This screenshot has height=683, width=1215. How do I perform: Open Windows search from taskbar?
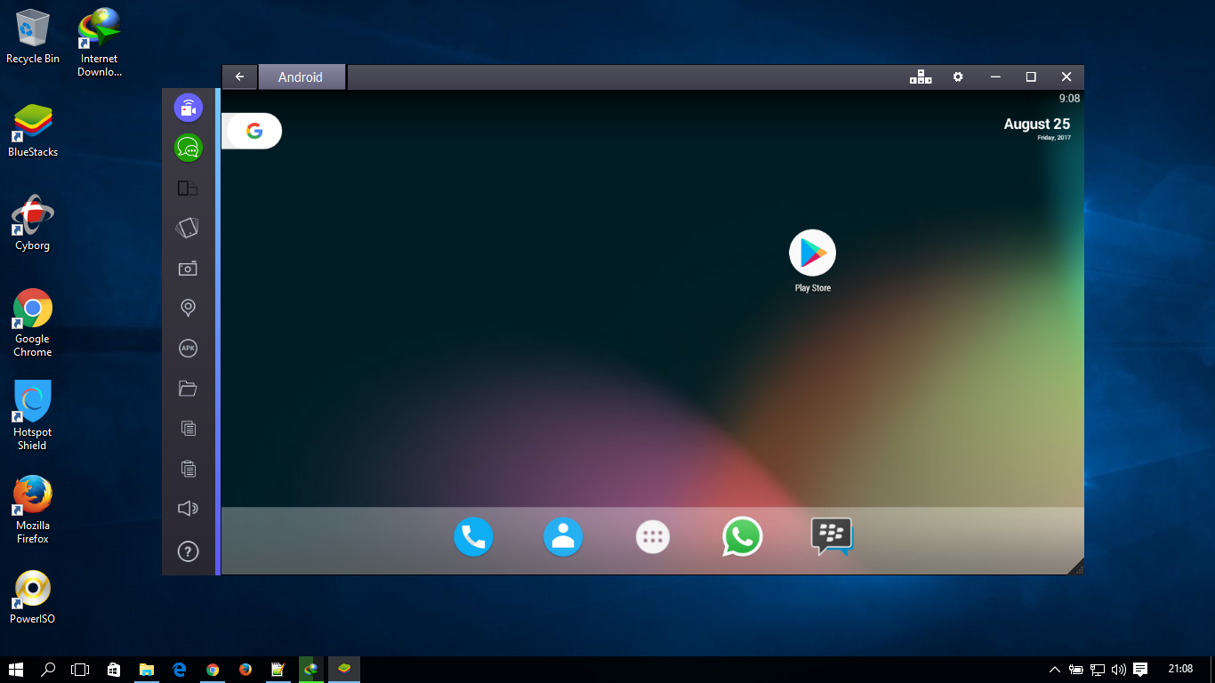tap(48, 670)
